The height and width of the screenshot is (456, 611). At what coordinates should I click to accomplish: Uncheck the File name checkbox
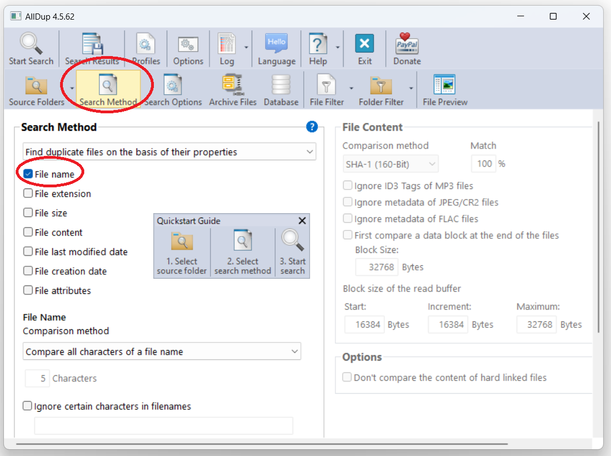click(28, 174)
